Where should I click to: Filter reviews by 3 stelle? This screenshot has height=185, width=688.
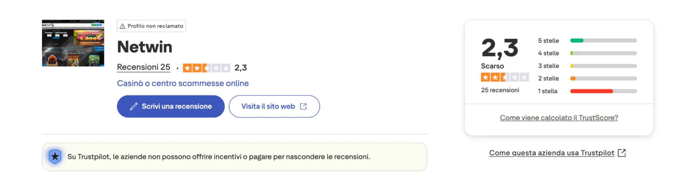point(549,66)
